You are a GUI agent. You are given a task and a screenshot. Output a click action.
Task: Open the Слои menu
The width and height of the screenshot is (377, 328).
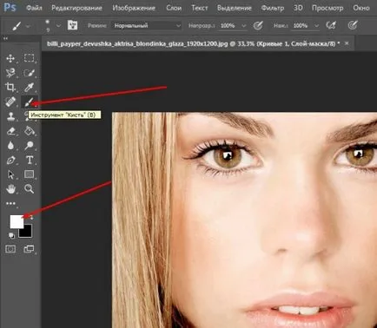[174, 8]
